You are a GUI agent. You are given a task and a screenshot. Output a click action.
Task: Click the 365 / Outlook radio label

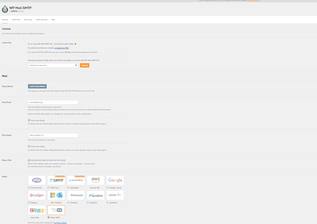tap(56, 202)
